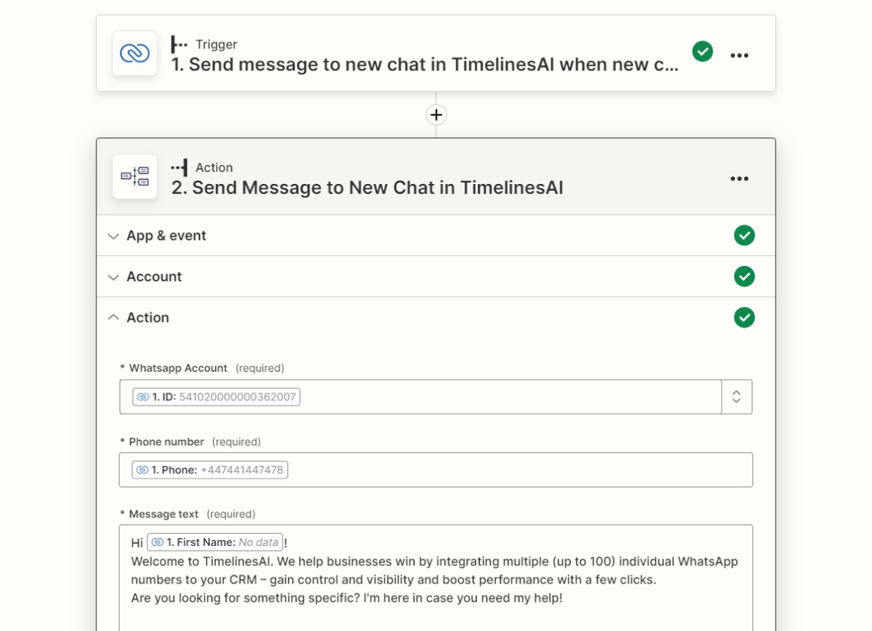Open the three-dot menu on step 2
This screenshot has height=631, width=872.
(x=739, y=179)
